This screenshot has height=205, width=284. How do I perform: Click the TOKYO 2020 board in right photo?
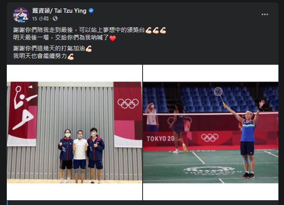tap(161, 139)
